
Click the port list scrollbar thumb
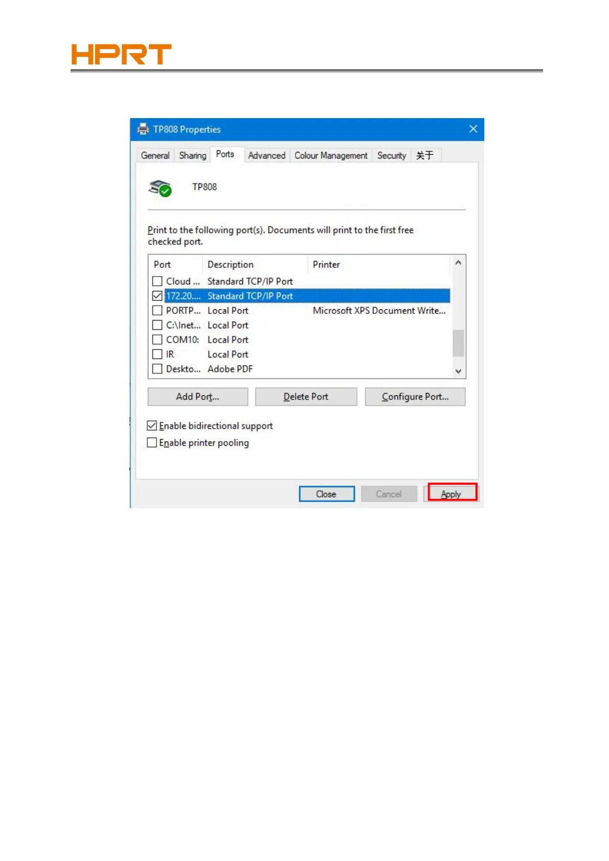[458, 343]
